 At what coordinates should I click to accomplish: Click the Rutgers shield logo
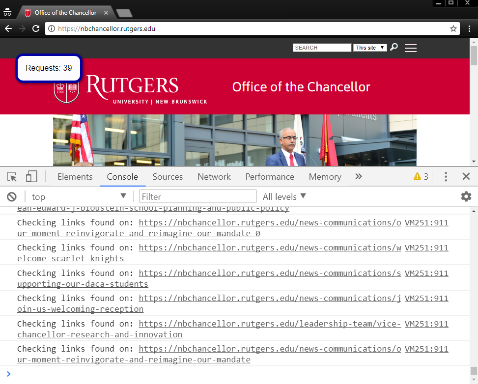click(x=66, y=92)
